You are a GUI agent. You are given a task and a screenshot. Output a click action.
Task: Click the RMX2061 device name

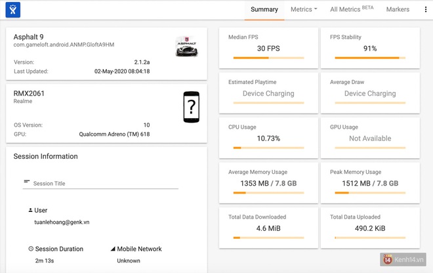[29, 93]
